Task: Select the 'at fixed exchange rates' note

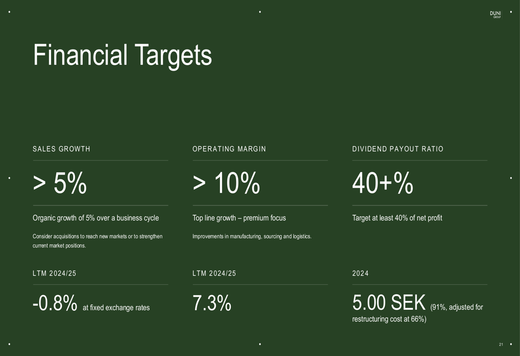Action: click(116, 308)
